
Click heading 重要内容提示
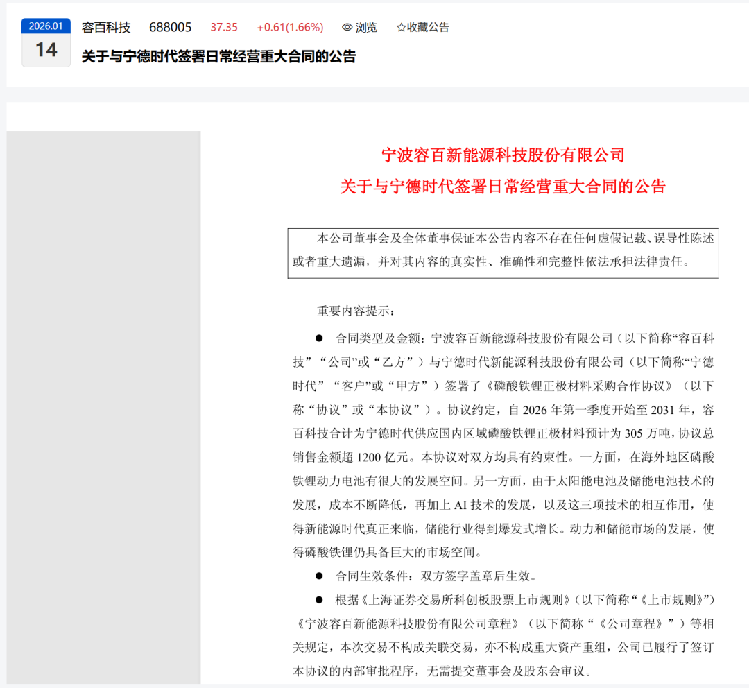click(x=356, y=311)
